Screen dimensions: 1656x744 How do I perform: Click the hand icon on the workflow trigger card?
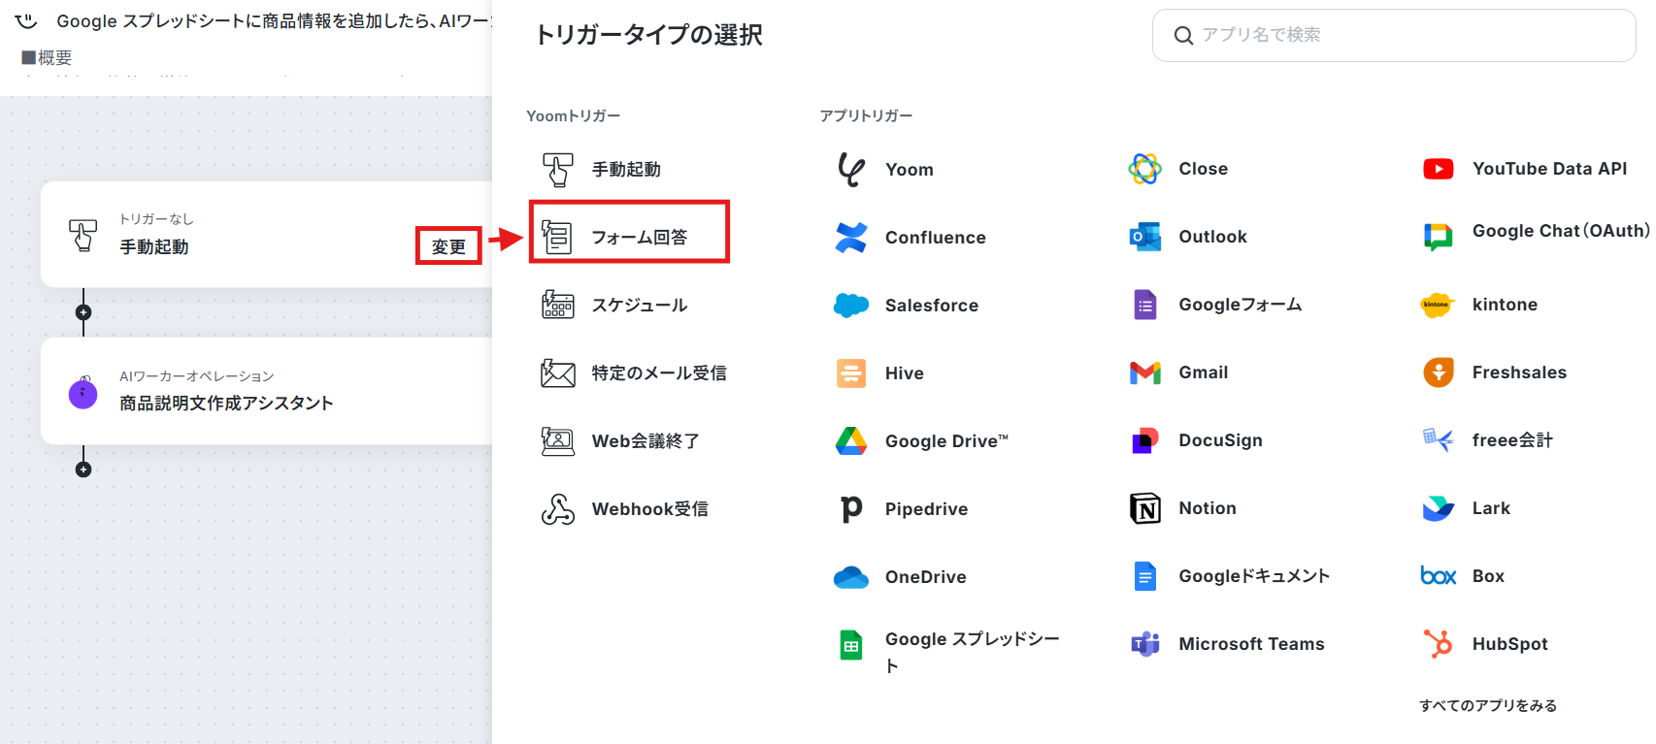(x=83, y=235)
